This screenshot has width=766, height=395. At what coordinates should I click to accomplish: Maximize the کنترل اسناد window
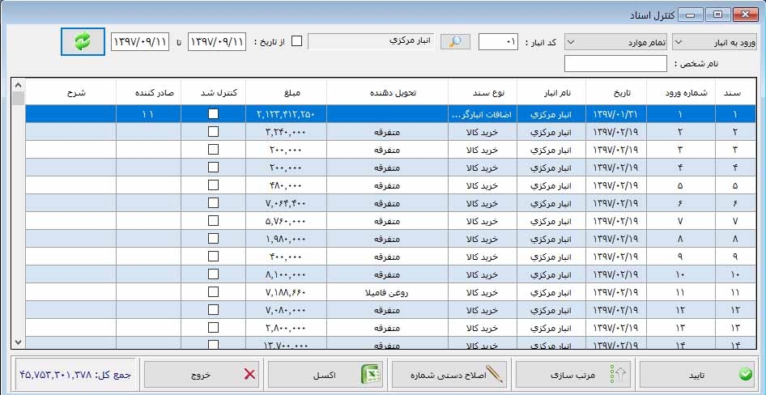[717, 15]
